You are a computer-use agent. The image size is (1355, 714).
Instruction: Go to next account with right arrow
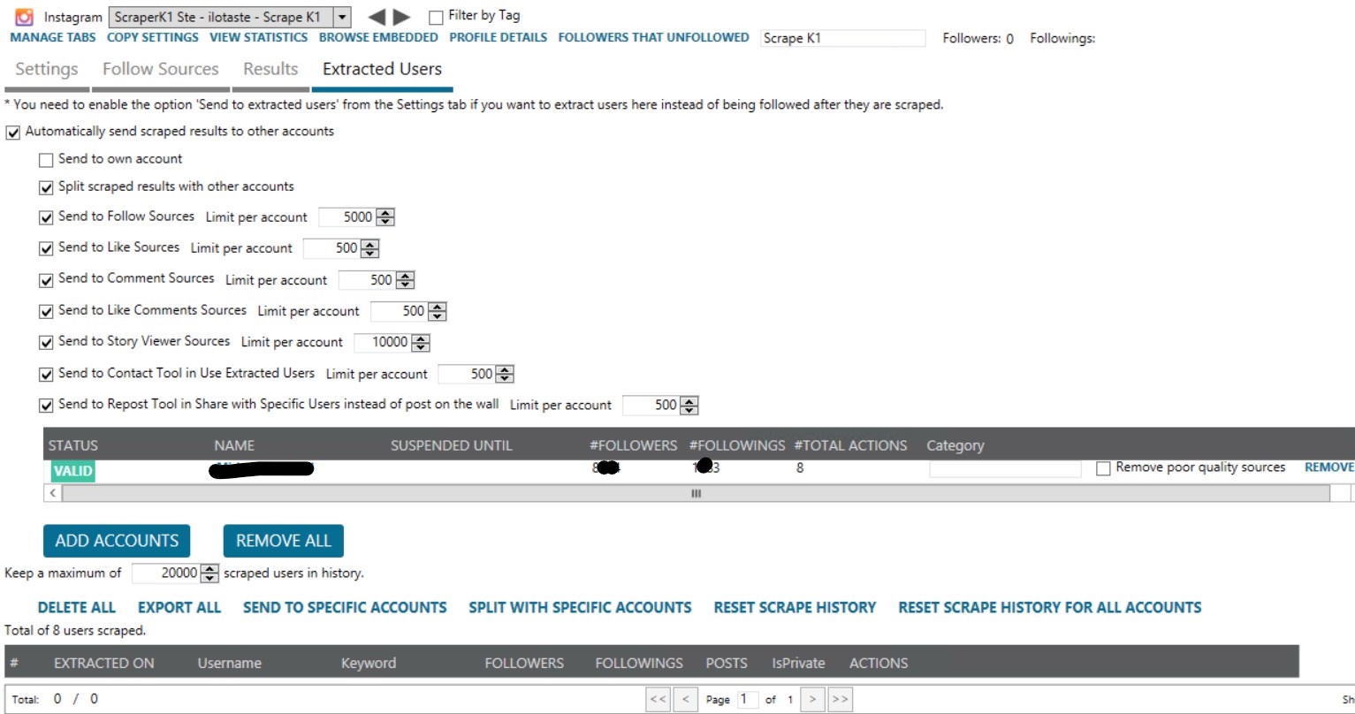(402, 17)
